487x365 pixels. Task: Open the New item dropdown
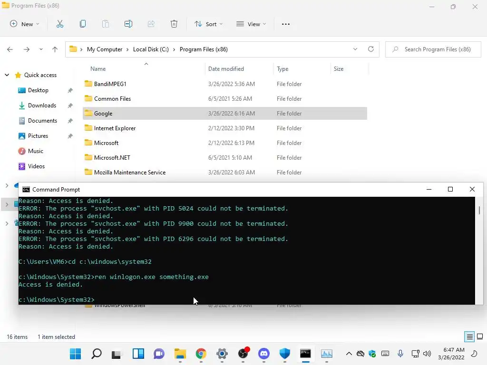(x=25, y=24)
